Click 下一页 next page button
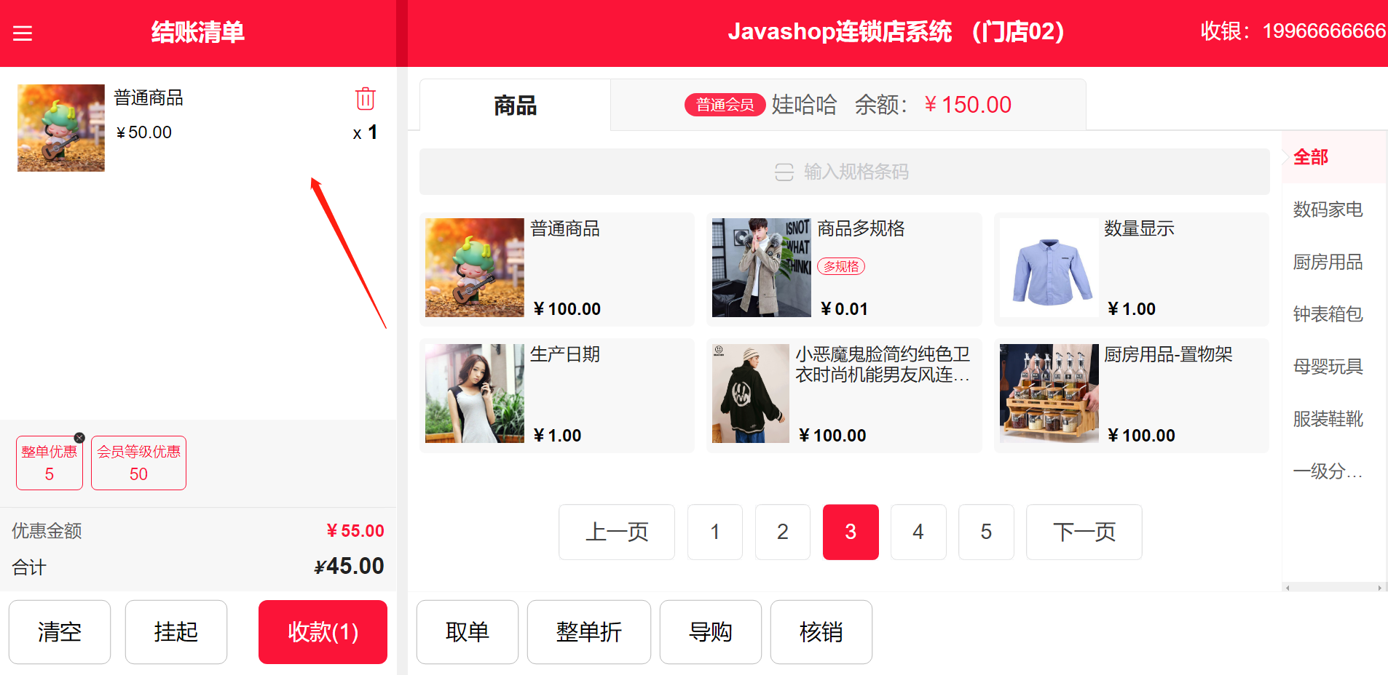The height and width of the screenshot is (675, 1388). pyautogui.click(x=1084, y=532)
